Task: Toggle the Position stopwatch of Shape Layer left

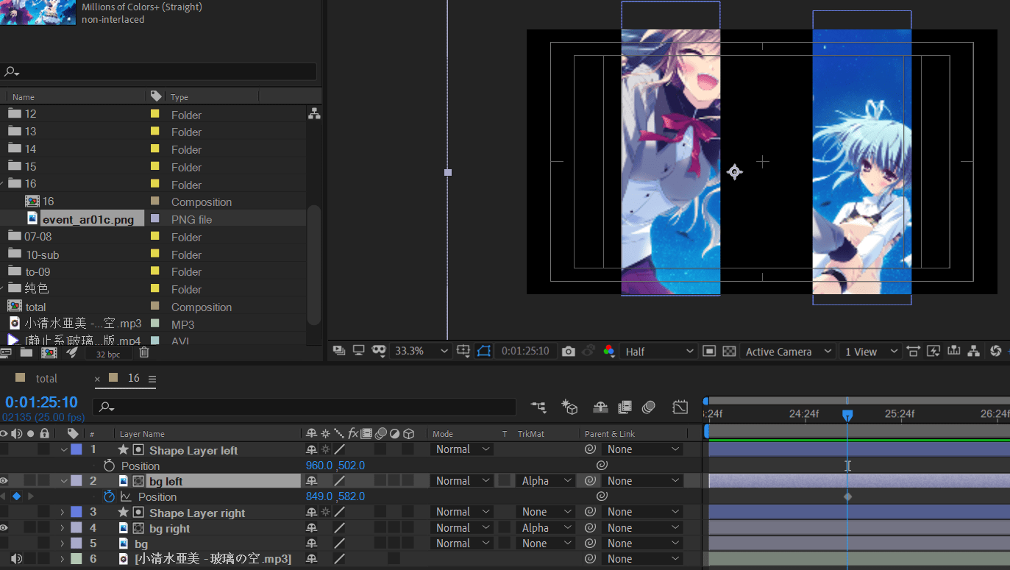Action: pos(109,466)
